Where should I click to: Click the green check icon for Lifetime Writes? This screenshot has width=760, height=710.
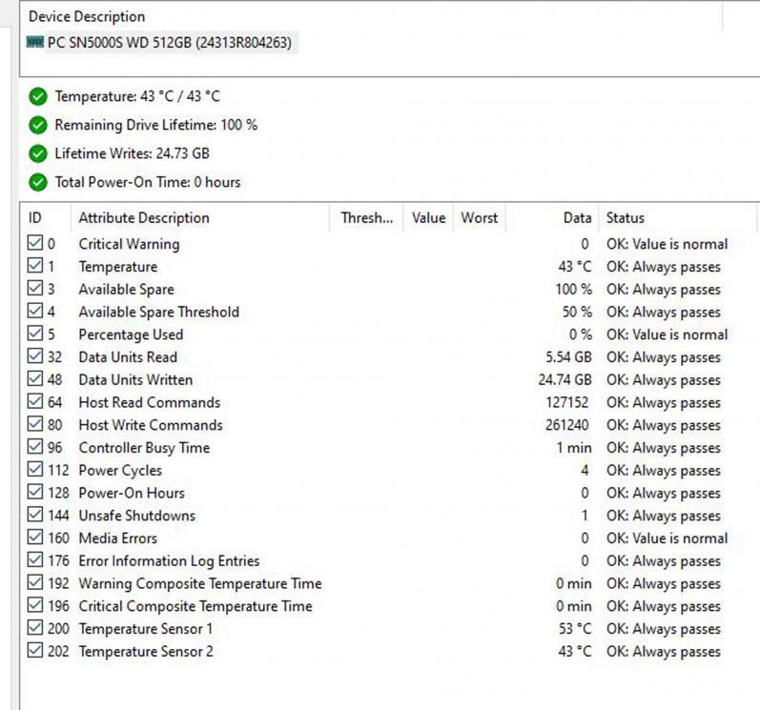[38, 153]
